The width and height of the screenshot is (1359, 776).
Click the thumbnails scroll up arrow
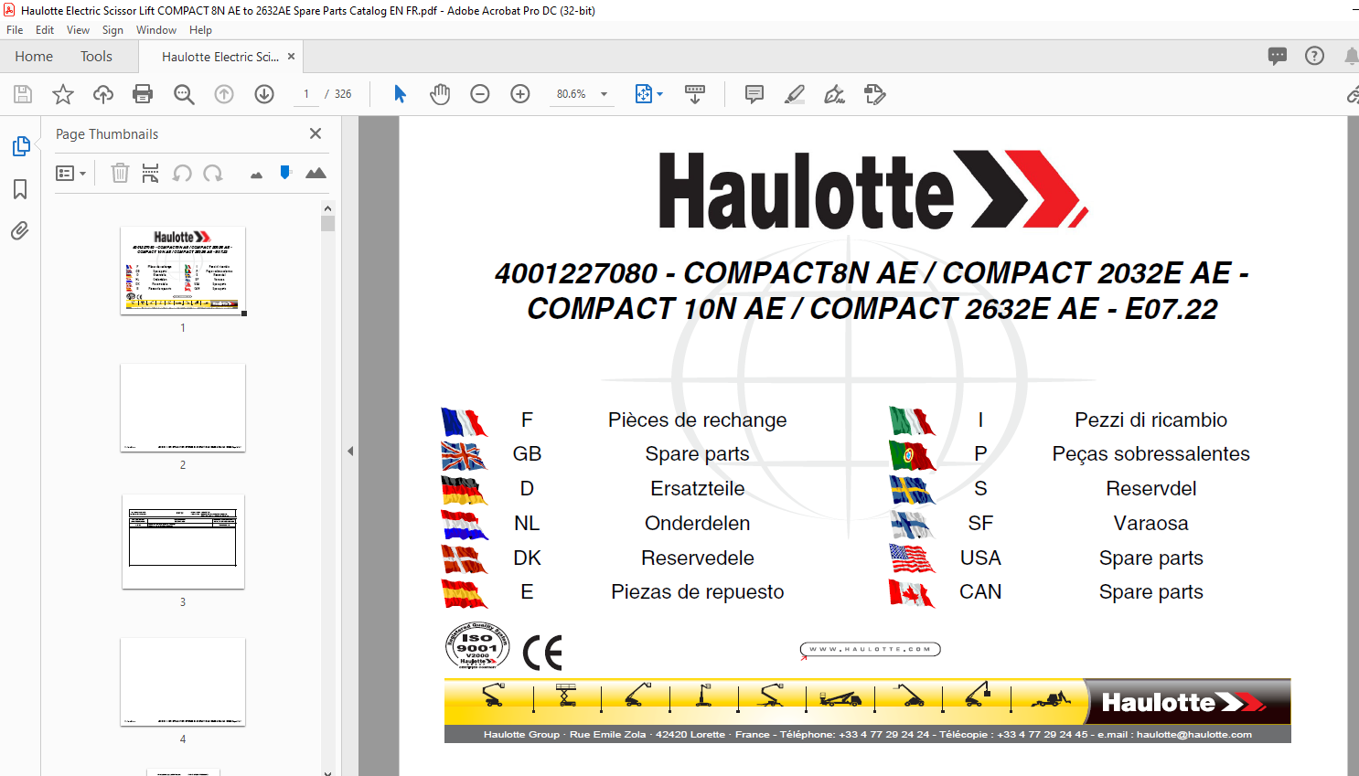[x=328, y=207]
